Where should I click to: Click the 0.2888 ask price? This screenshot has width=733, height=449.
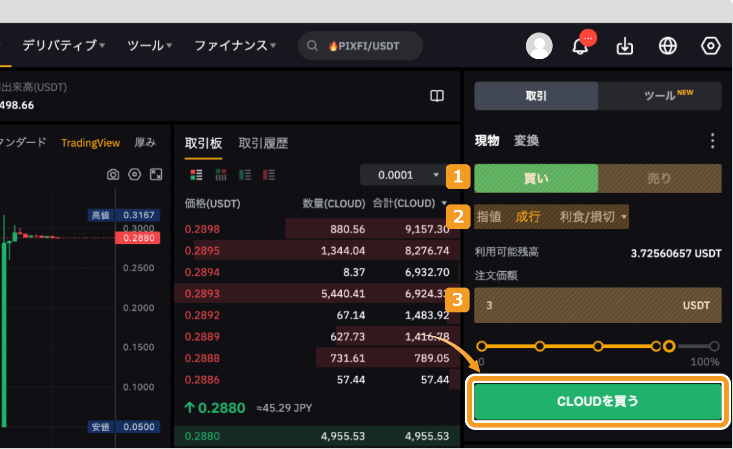202,358
